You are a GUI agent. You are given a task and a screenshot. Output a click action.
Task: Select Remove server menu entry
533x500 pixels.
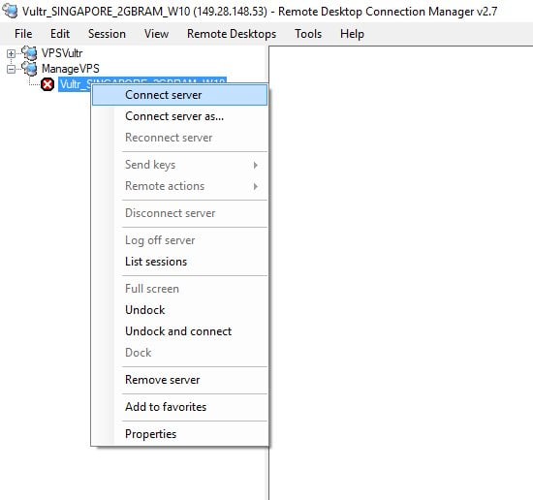coord(179,380)
